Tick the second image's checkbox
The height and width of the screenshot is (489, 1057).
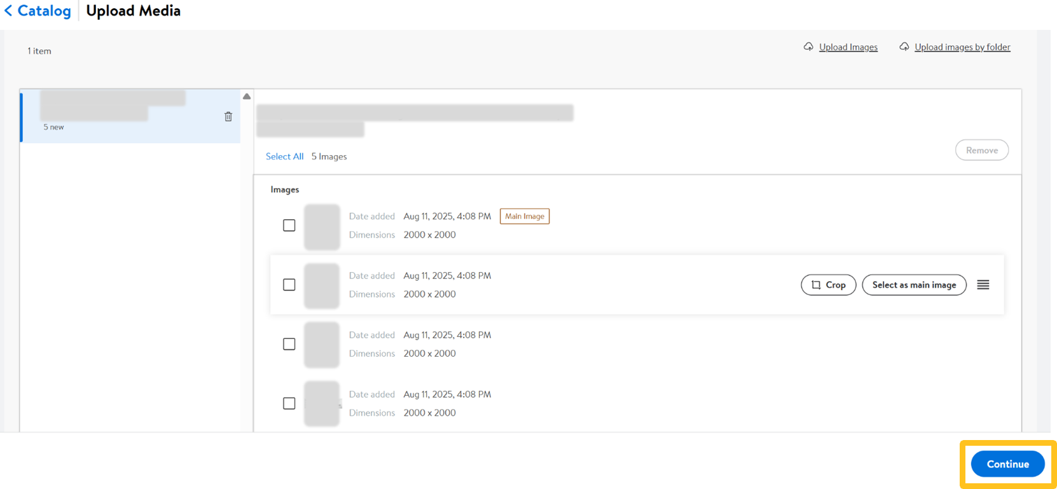tap(289, 285)
